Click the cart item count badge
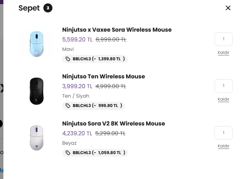247x179 pixels. 48,8
